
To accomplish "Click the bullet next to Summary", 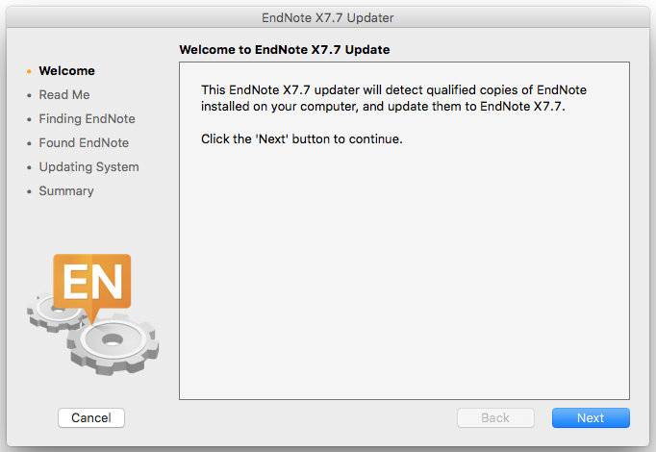I will click(30, 191).
